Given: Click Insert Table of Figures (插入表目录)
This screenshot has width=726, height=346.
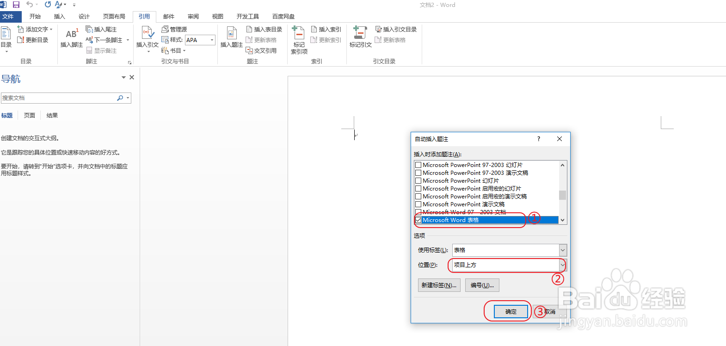Looking at the screenshot, I should [x=264, y=29].
